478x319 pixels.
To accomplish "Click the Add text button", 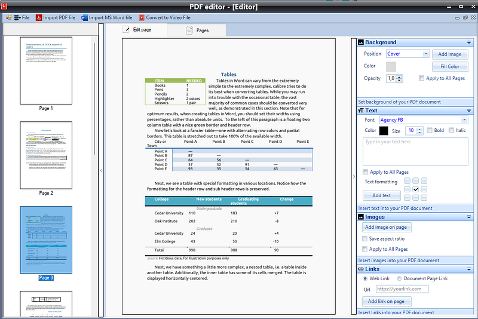I will coord(381,195).
